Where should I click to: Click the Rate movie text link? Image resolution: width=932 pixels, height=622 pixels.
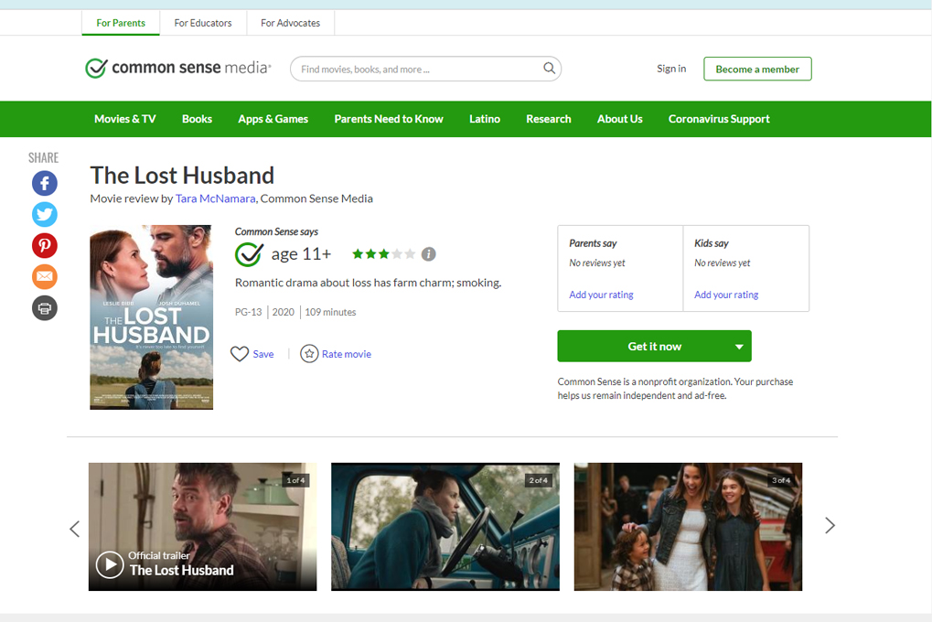[347, 354]
